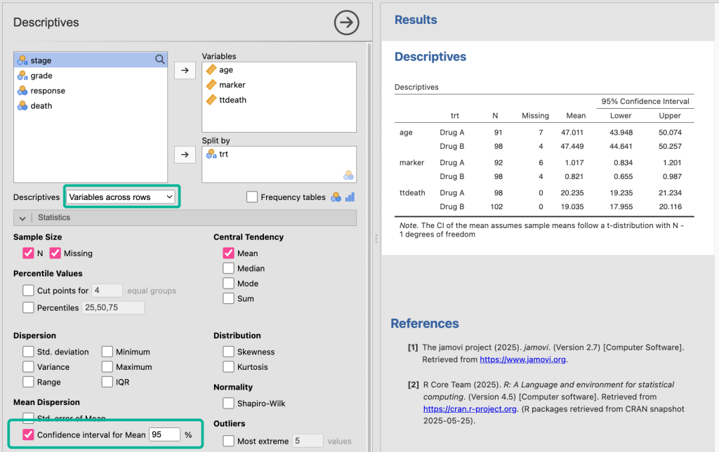Click the percentiles 25,50,75 field
This screenshot has width=719, height=452.
pos(113,307)
